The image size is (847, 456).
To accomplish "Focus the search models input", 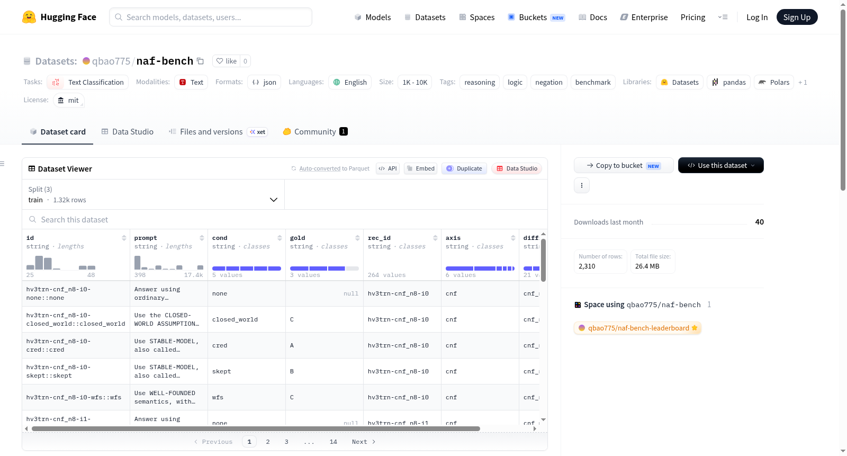I will click(x=211, y=17).
